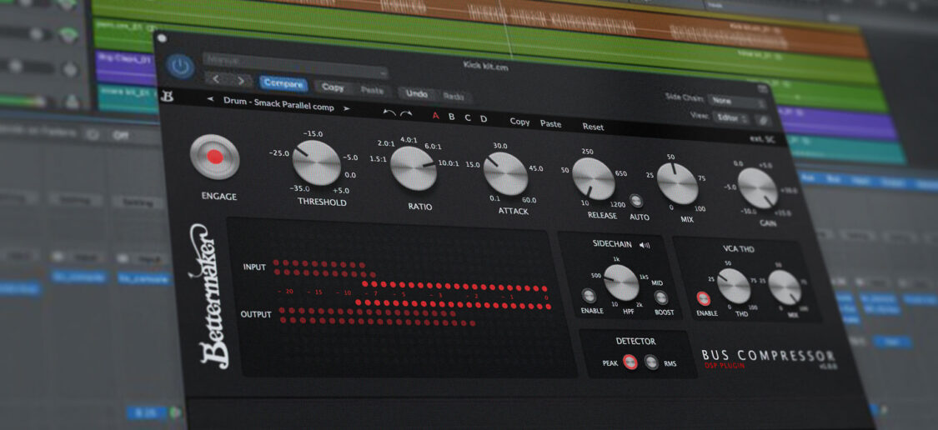The width and height of the screenshot is (938, 430).
Task: Click the previous setting arrow in plugin header
Action: [x=217, y=78]
